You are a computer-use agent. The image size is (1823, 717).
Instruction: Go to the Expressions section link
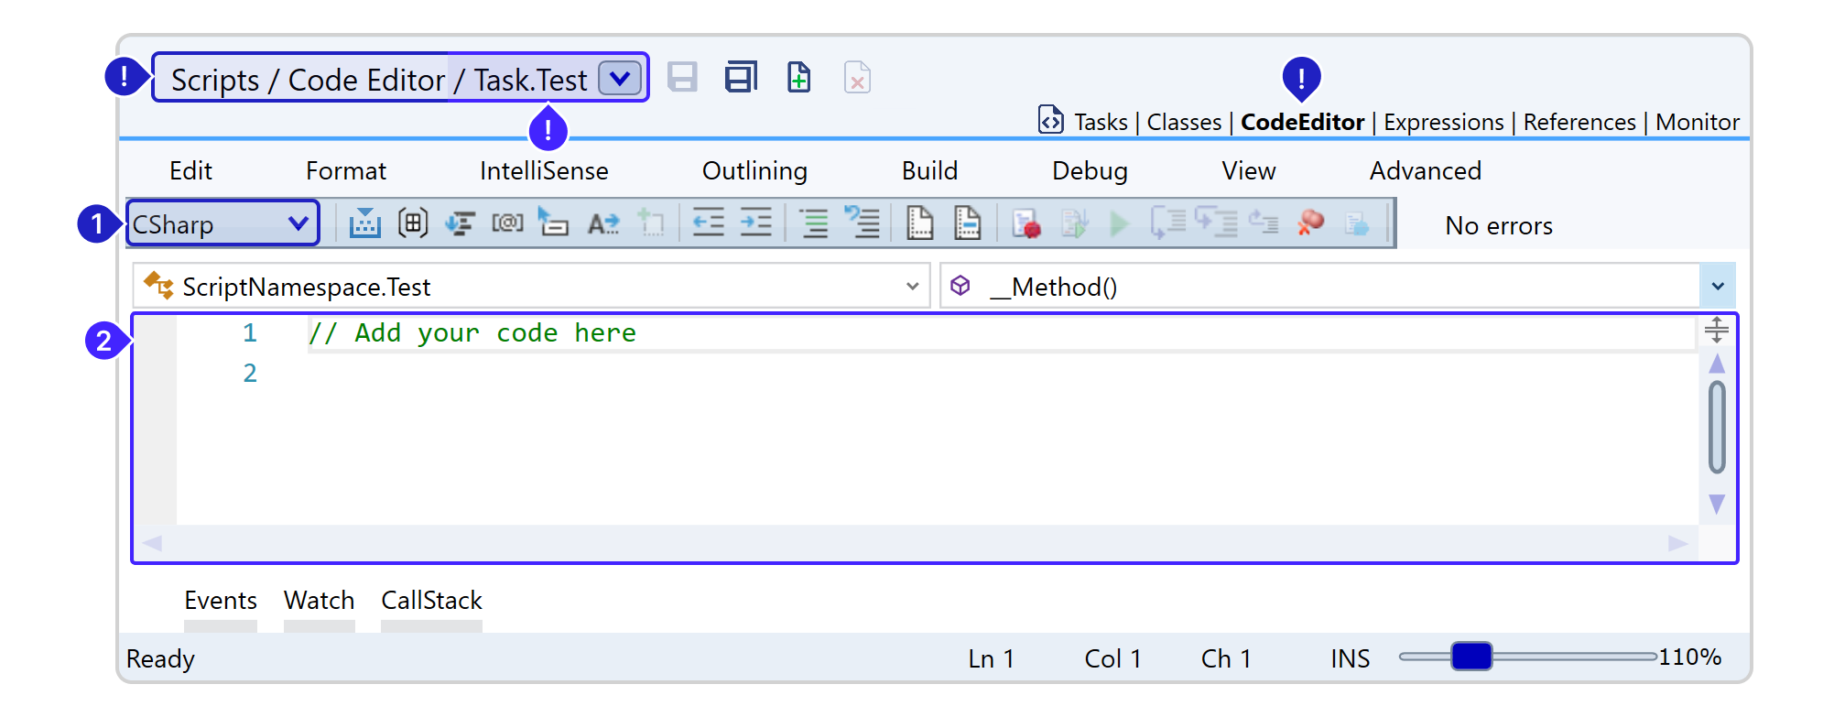(x=1443, y=123)
